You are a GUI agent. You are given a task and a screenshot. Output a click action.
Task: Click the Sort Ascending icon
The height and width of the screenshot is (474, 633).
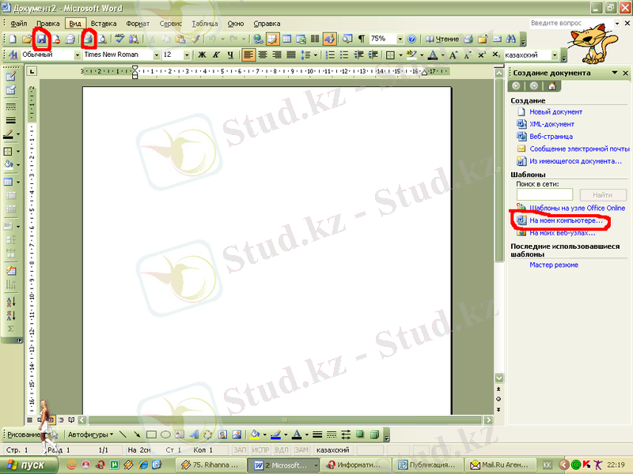click(x=11, y=302)
